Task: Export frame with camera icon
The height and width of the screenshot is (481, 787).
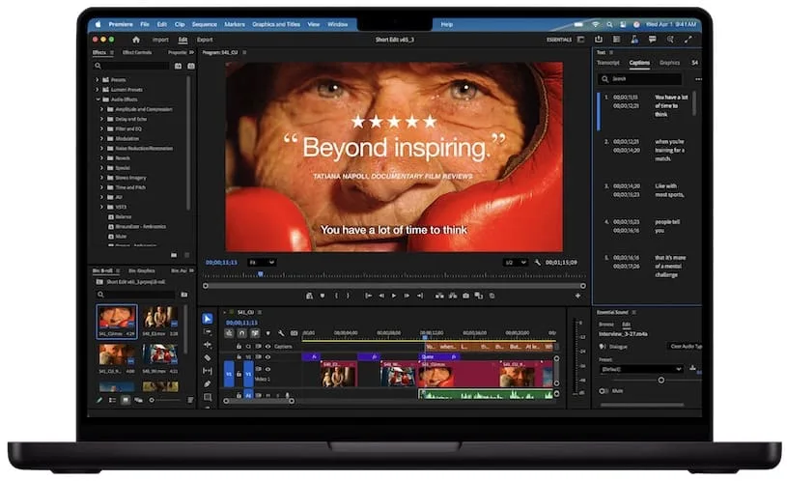Action: pos(465,297)
